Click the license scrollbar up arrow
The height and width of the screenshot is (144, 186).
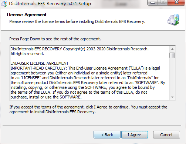[x=172, y=49]
